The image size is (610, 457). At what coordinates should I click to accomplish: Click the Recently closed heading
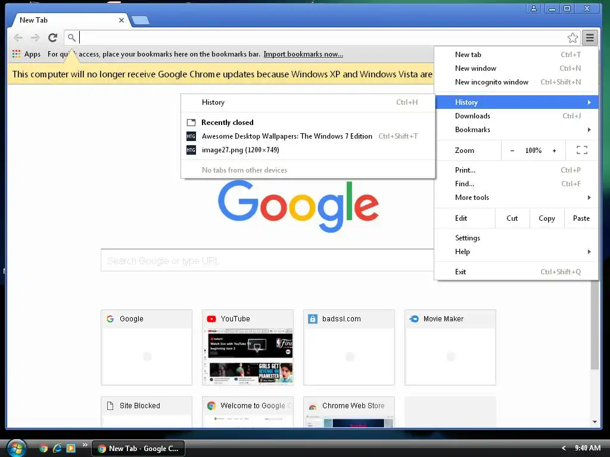[227, 123]
